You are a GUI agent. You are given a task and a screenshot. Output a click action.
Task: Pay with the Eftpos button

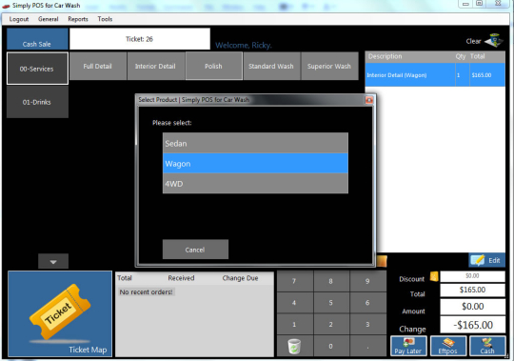click(447, 346)
